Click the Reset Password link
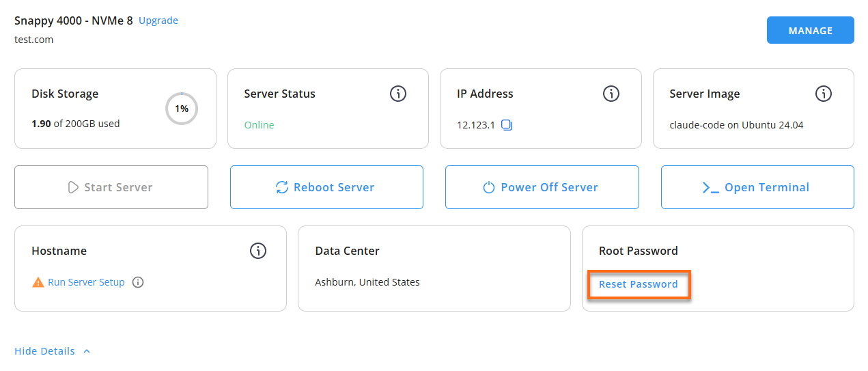 tap(639, 284)
